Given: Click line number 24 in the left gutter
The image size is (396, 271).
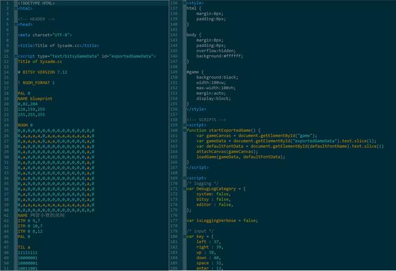Looking at the screenshot, I should [6, 125].
